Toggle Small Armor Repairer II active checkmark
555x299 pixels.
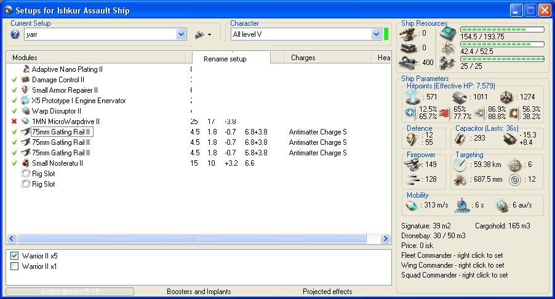(x=14, y=90)
